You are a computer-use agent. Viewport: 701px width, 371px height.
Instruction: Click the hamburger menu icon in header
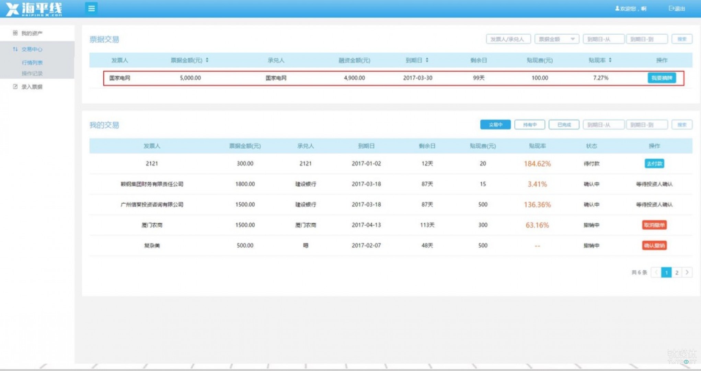click(x=91, y=9)
